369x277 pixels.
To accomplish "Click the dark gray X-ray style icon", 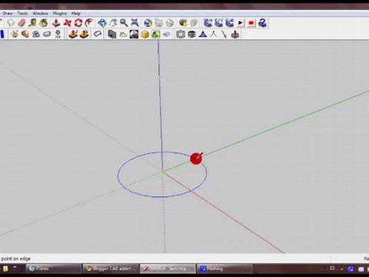I will click(112, 34).
